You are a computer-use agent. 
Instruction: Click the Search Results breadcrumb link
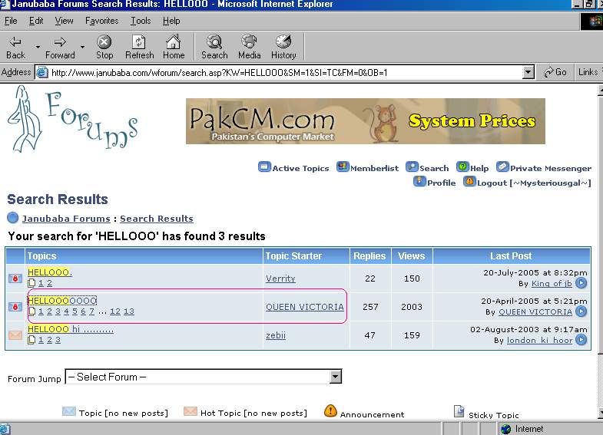click(157, 219)
